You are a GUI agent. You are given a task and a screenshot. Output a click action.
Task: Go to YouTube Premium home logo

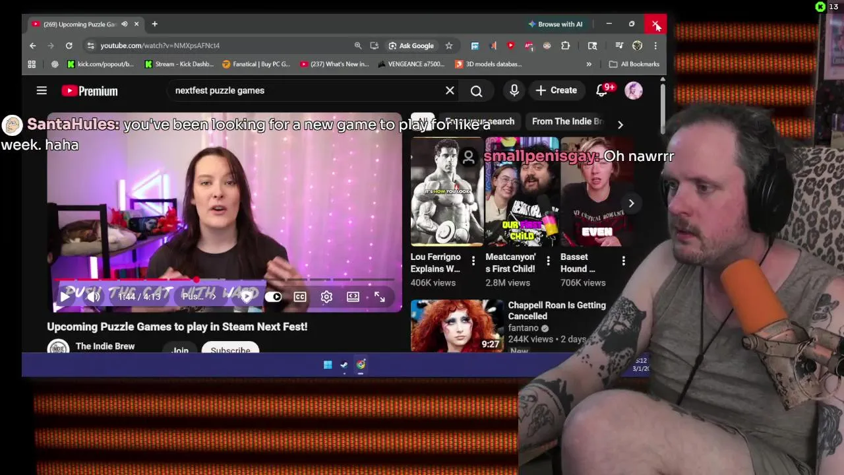(x=90, y=91)
